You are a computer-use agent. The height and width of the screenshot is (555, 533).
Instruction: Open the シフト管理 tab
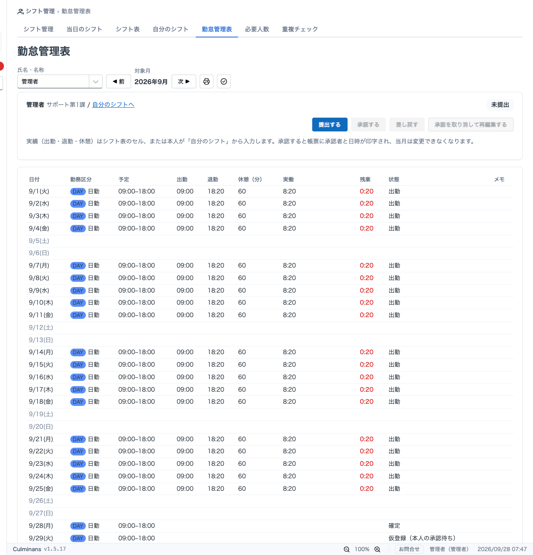click(x=38, y=29)
